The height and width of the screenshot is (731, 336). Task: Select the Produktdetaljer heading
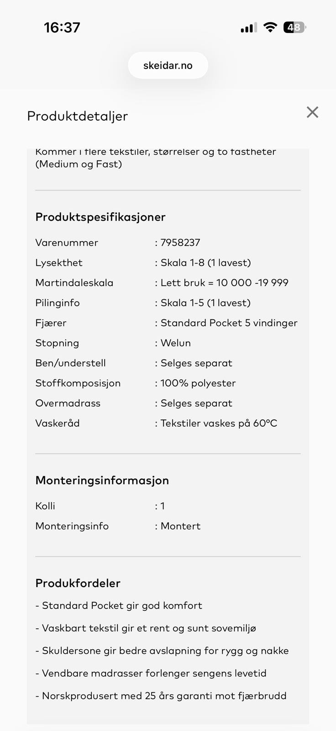pos(78,116)
